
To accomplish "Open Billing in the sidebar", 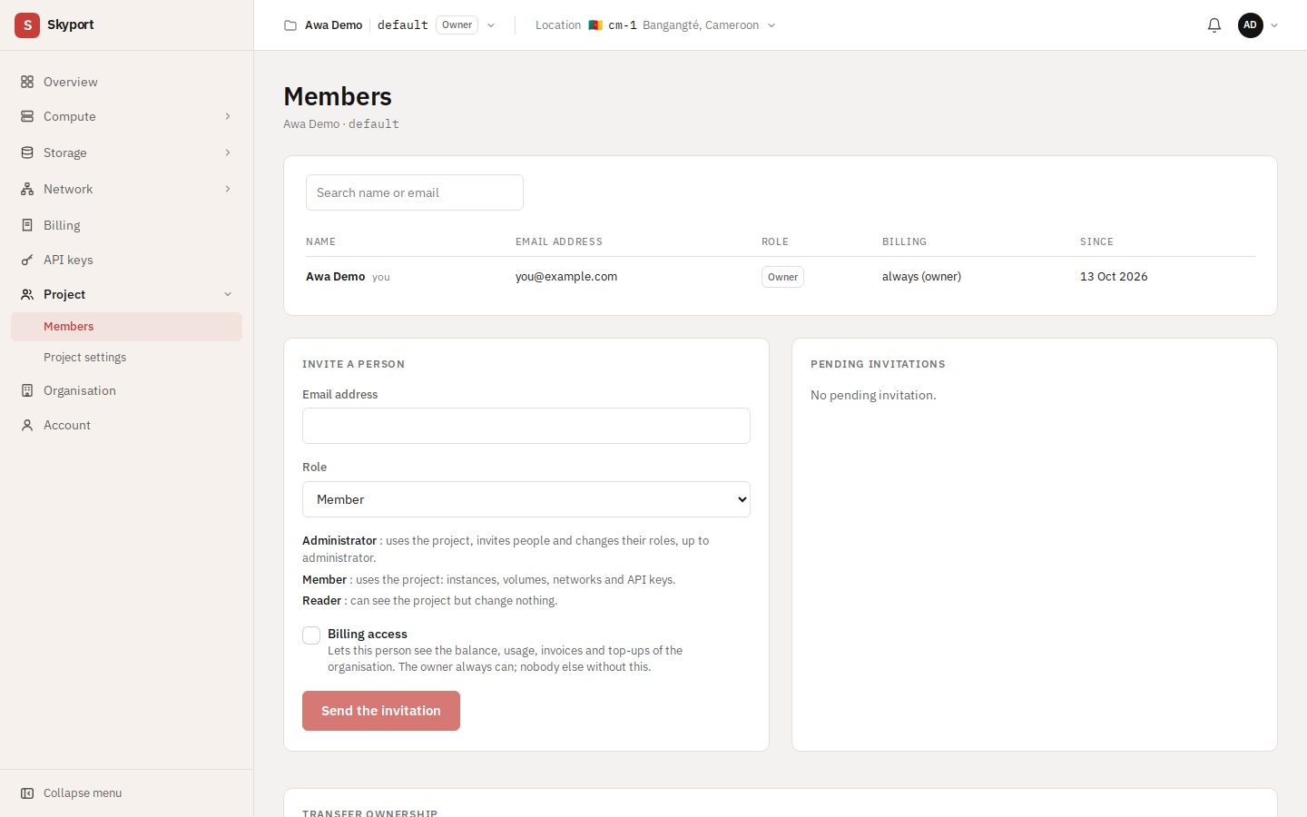I will tap(126, 225).
